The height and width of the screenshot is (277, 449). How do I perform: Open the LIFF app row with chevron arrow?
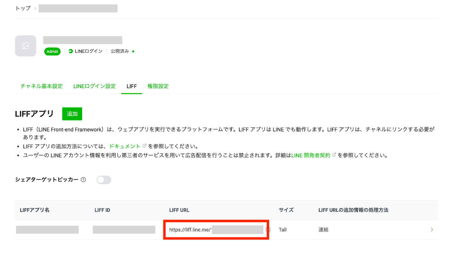(x=432, y=230)
